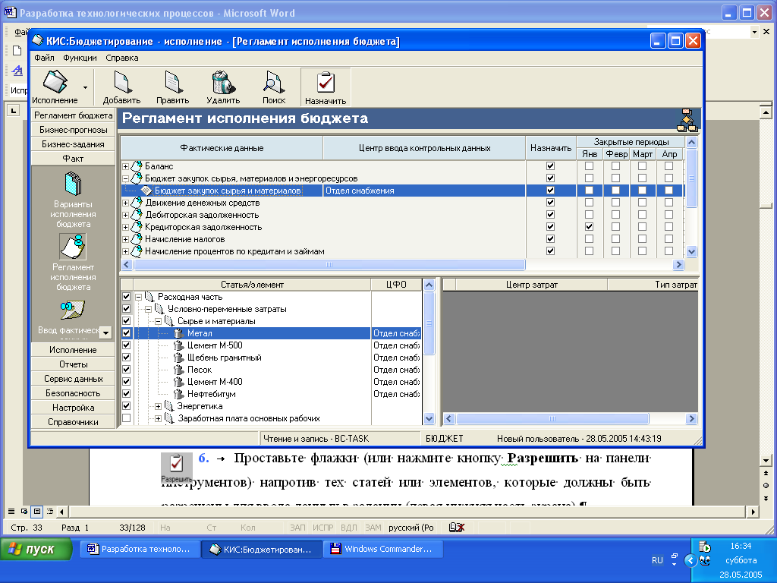Expand Движение денежных средств row

[x=126, y=203]
